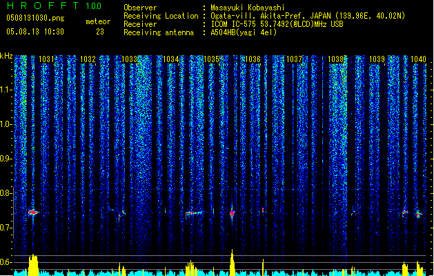
Task: Click the Receiving antenna label
Action: point(159,32)
